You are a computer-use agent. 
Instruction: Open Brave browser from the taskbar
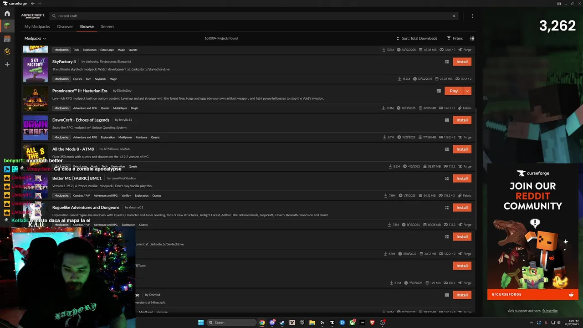pyautogui.click(x=372, y=323)
